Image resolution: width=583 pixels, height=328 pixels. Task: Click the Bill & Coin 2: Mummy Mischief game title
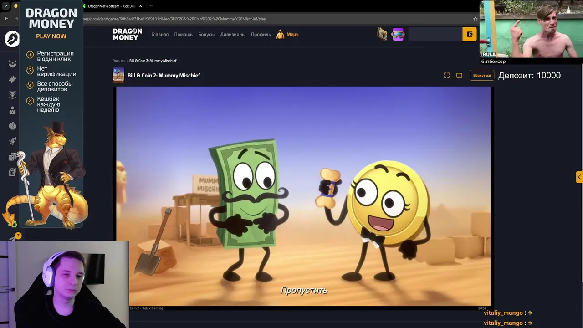[164, 76]
